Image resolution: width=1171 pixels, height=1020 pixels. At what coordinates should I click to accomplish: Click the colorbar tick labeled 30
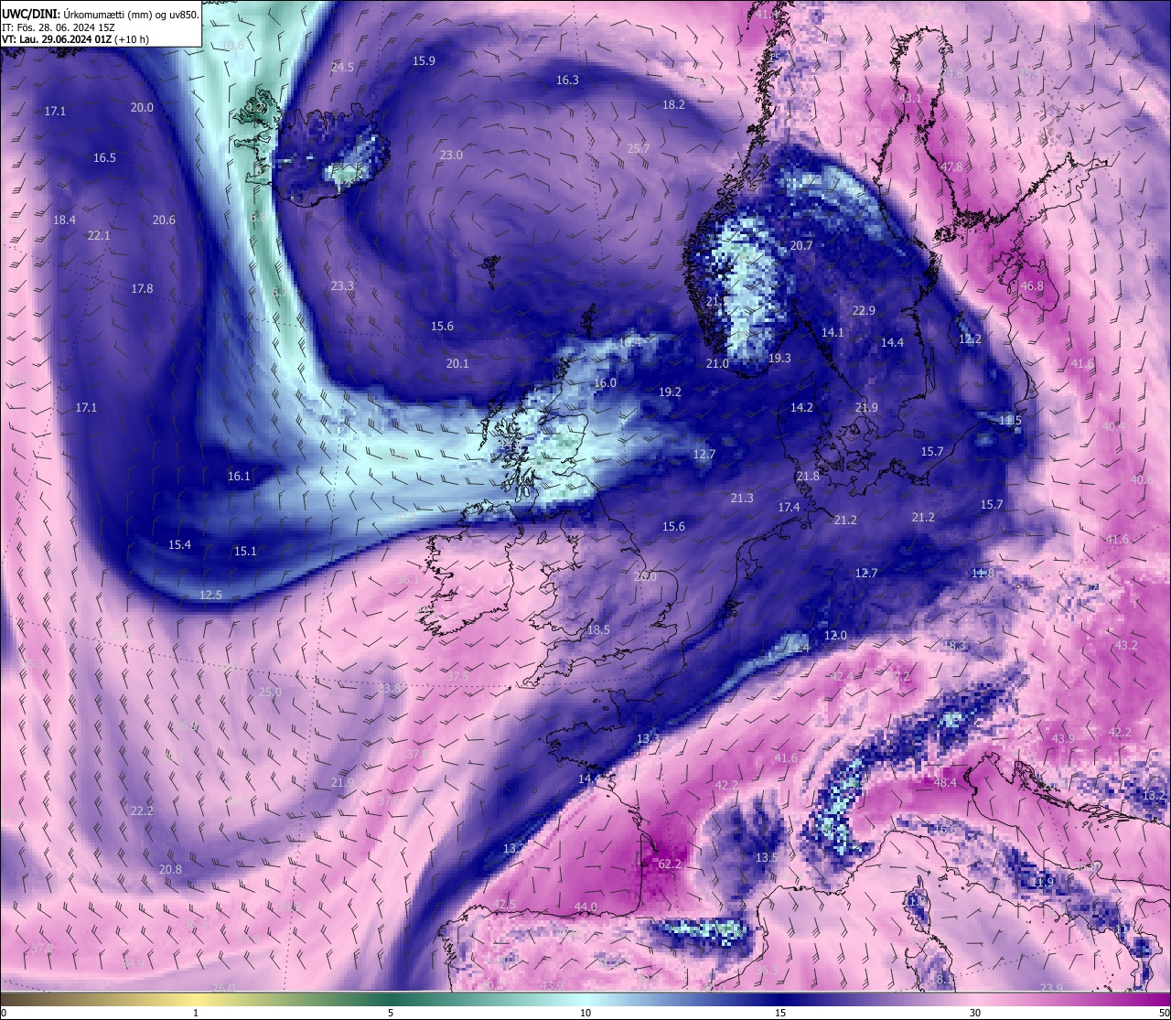coord(975,1012)
